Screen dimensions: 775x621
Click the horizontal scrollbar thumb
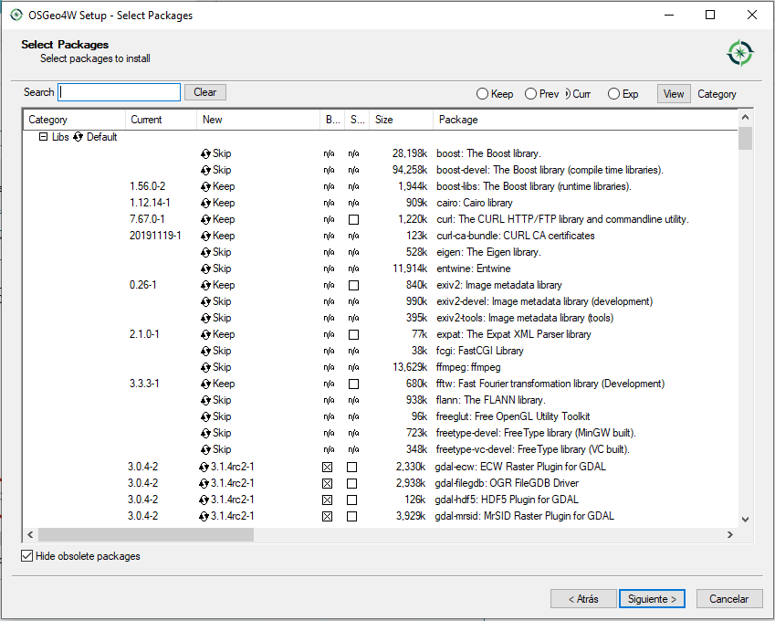click(146, 534)
